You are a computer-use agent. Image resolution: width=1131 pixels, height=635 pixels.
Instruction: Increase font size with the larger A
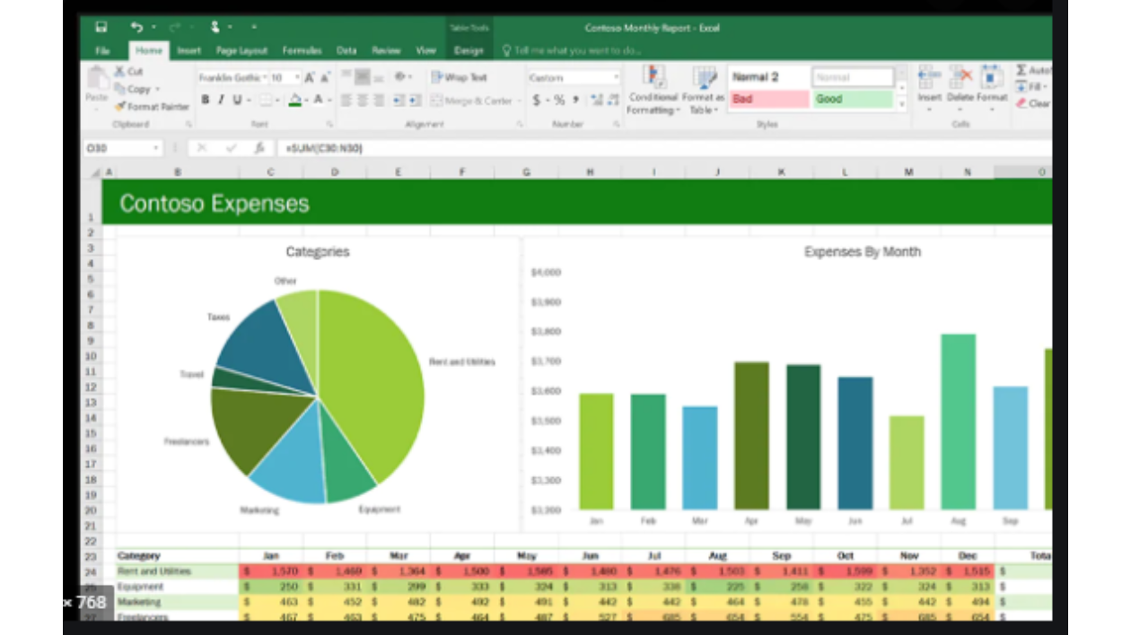[310, 78]
